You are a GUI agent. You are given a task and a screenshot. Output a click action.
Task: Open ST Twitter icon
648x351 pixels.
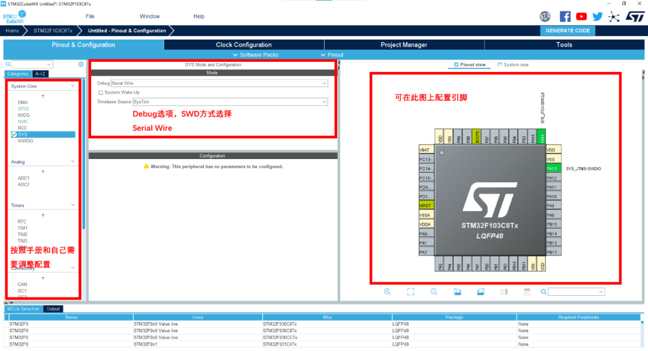click(598, 17)
